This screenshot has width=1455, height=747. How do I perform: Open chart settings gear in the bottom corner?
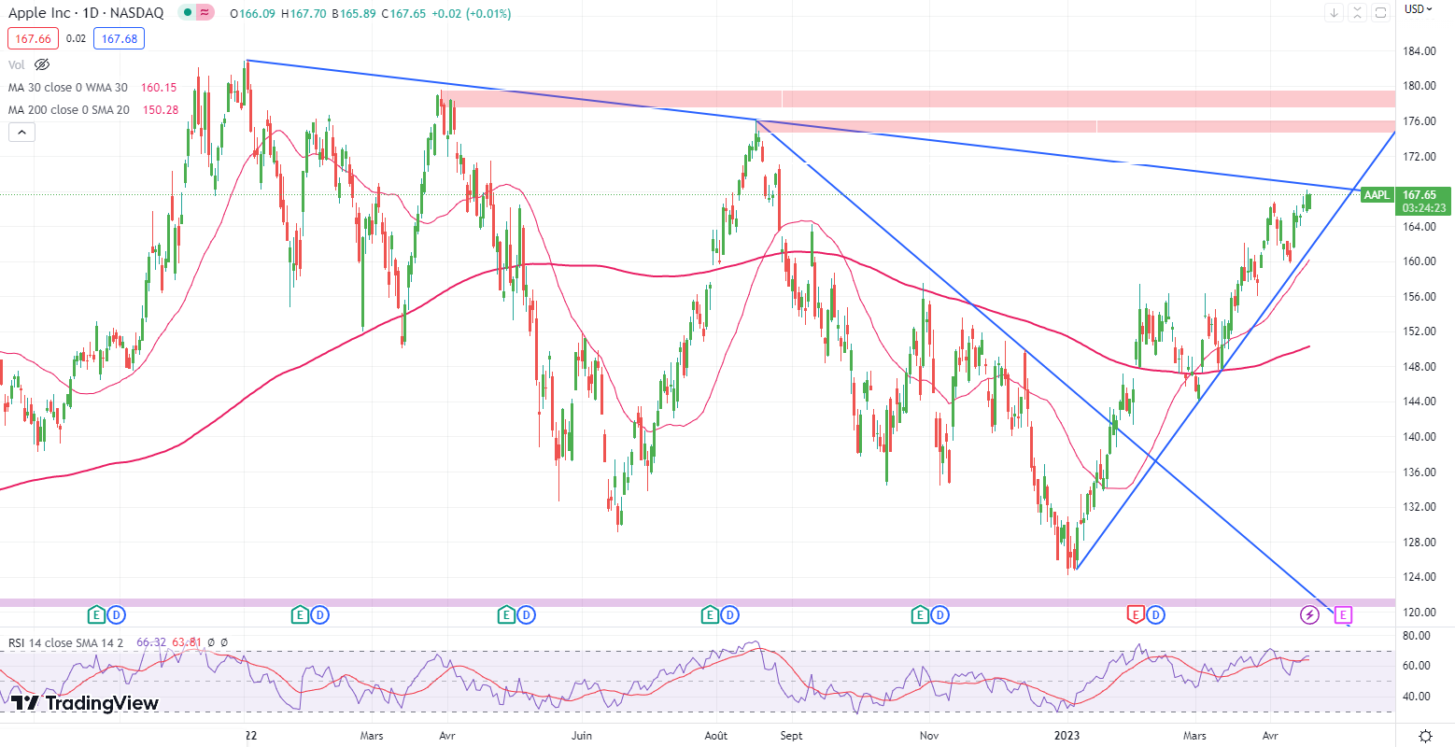pos(1425,736)
